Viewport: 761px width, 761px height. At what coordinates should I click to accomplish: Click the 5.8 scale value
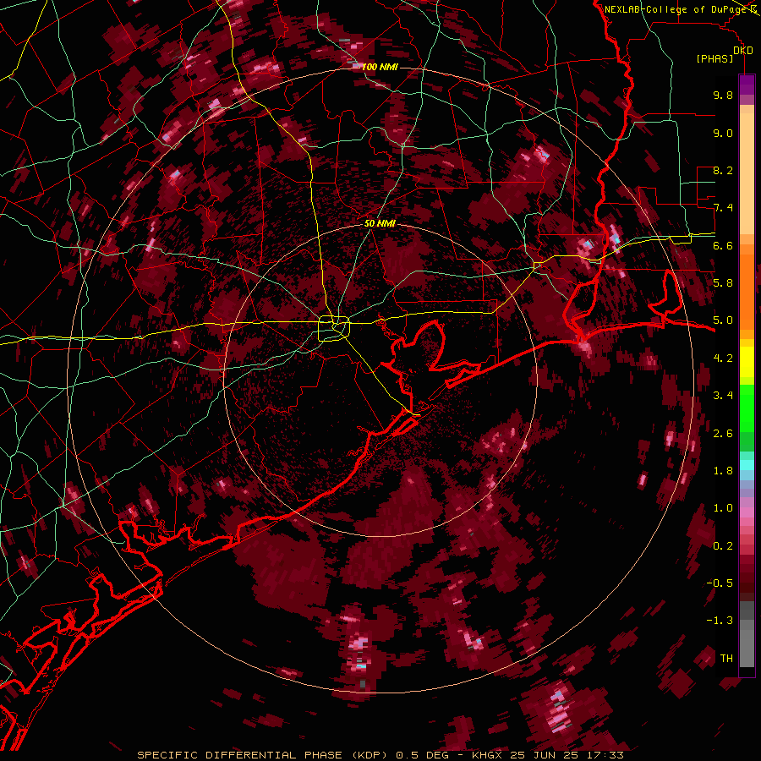click(723, 283)
